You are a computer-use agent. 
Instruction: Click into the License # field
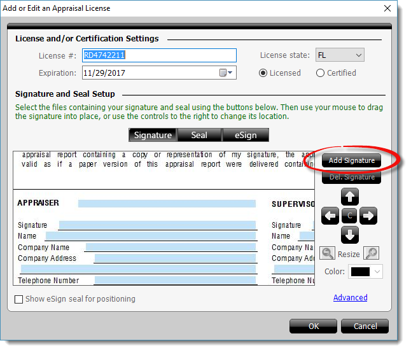pos(159,55)
